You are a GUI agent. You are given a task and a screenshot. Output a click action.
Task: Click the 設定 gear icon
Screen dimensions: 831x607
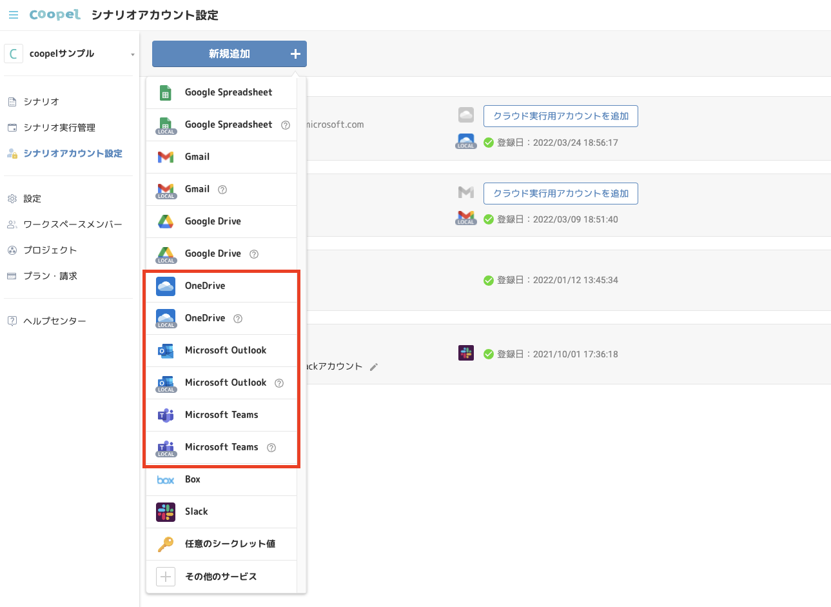click(x=12, y=199)
